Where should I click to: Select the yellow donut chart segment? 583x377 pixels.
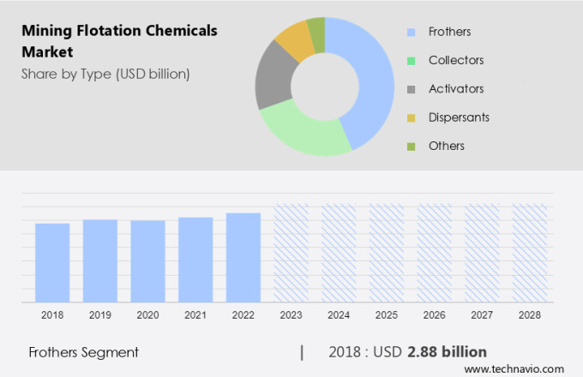click(294, 38)
